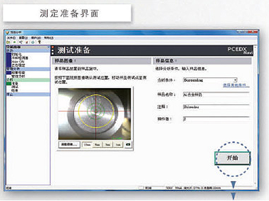Click the sample camera image with crosshair
The image size is (269, 201).
(95, 114)
